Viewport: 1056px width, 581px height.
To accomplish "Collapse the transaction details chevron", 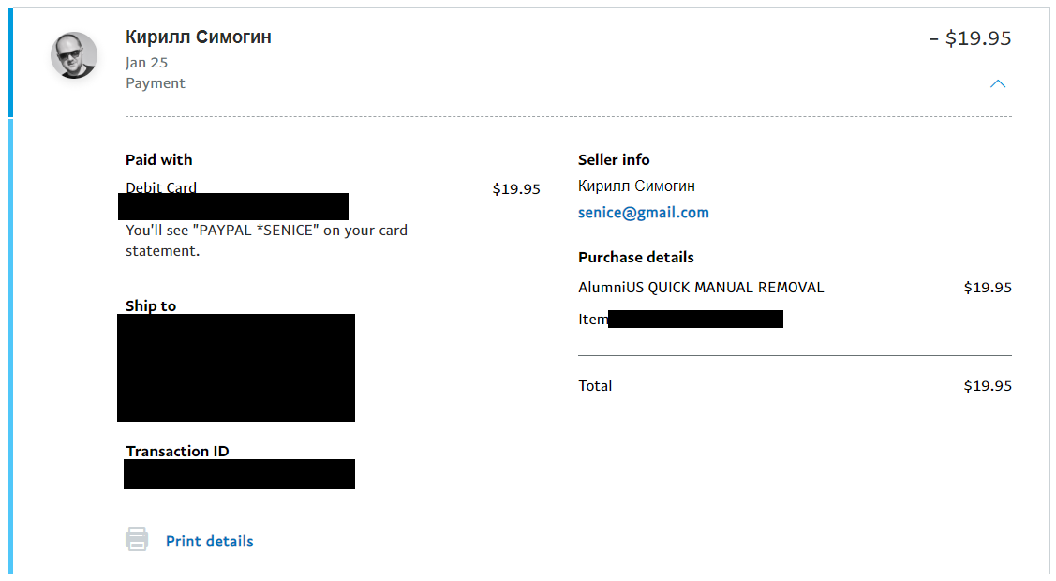I will pyautogui.click(x=998, y=83).
